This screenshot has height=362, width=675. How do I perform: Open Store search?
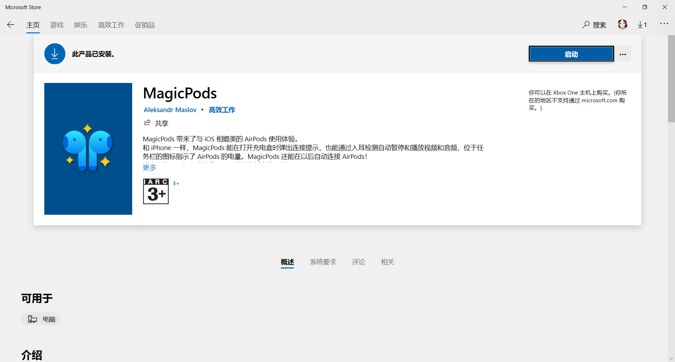[594, 25]
